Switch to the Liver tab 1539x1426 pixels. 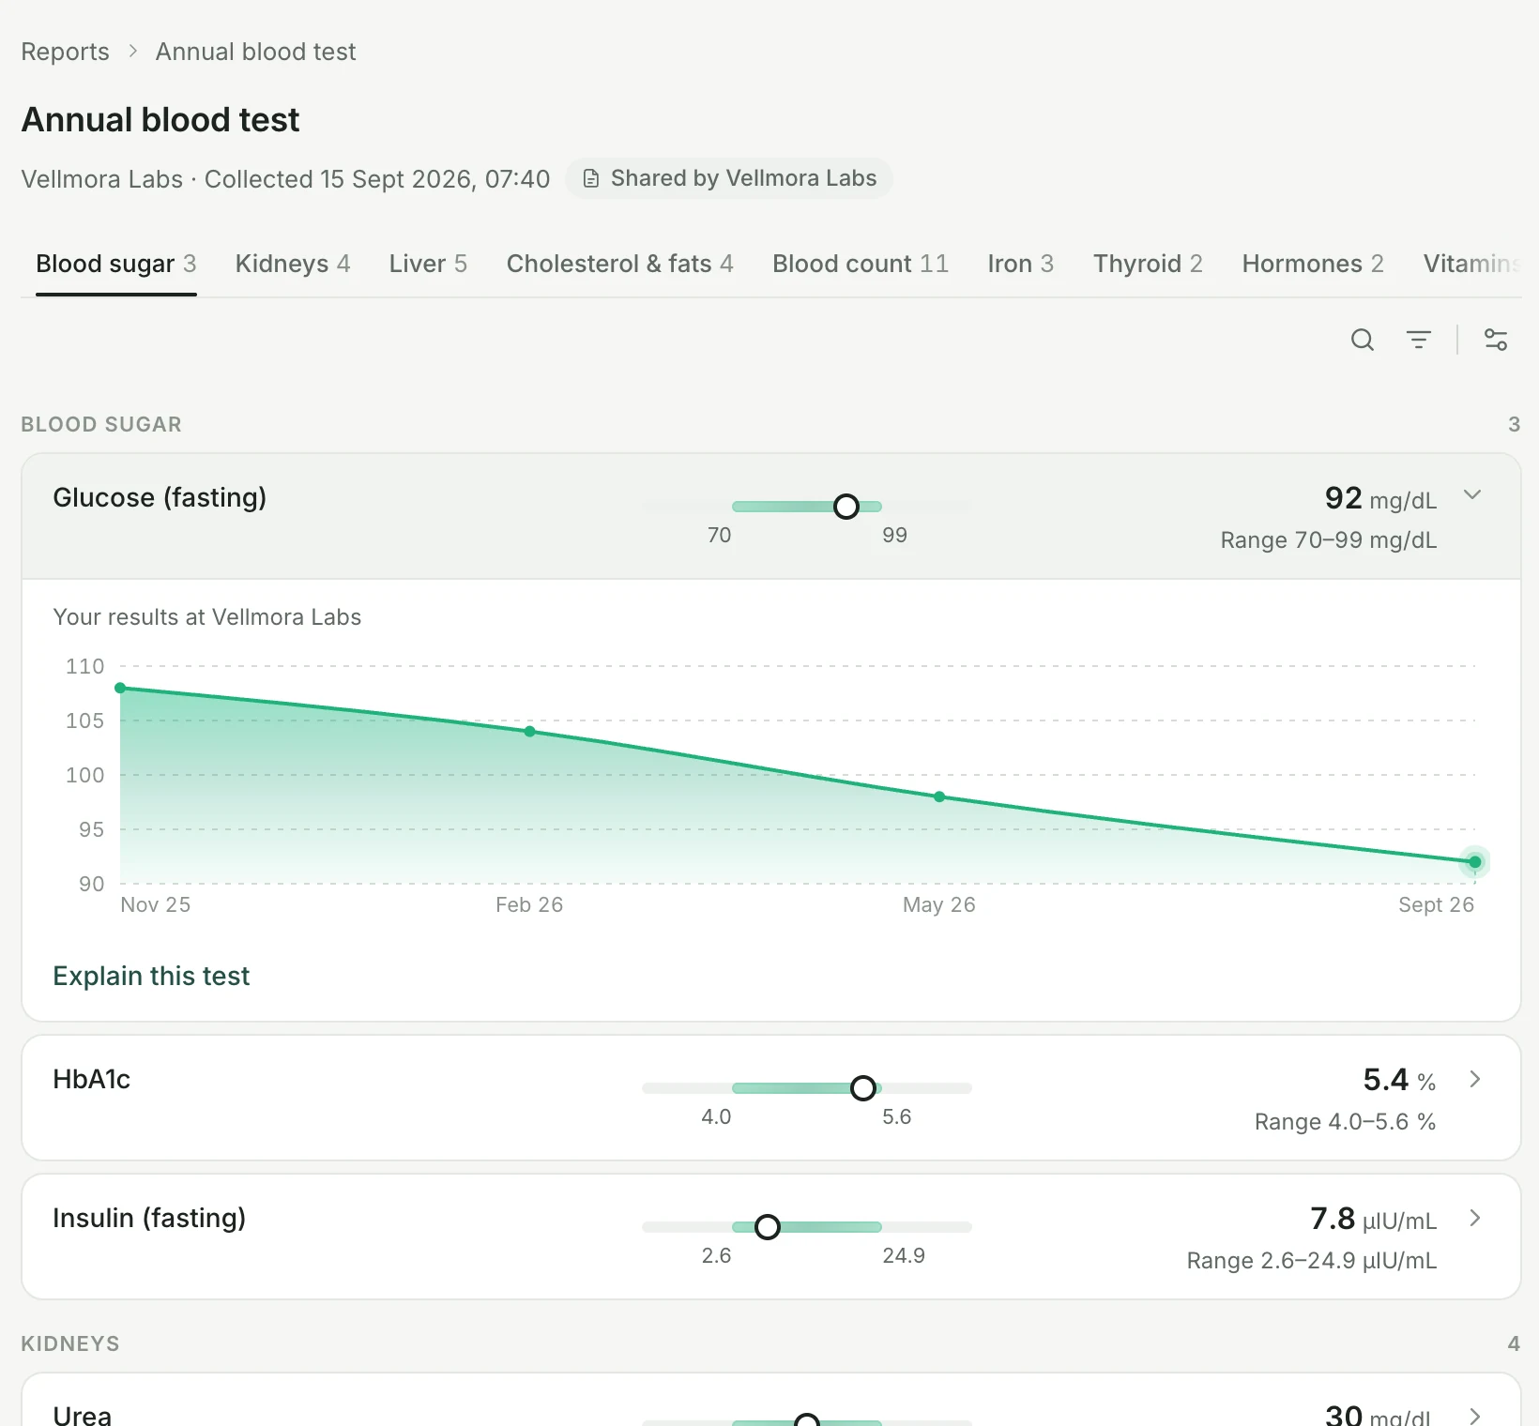click(428, 264)
